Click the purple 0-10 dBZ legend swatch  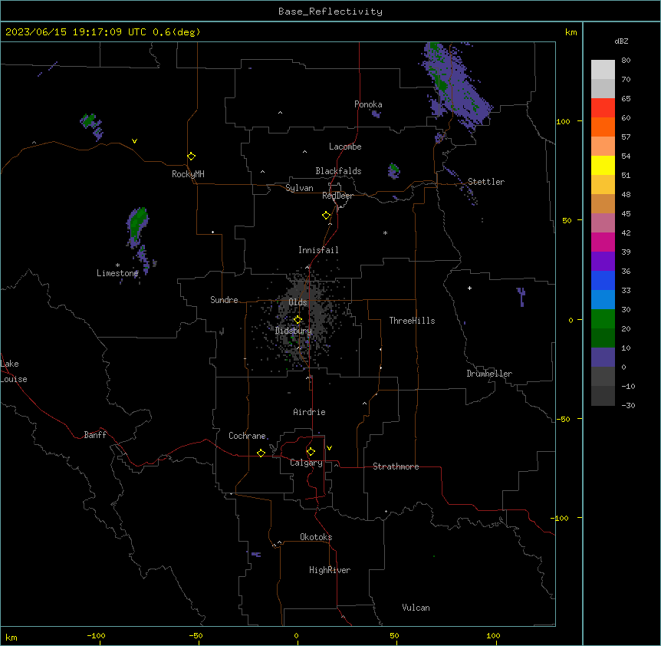pyautogui.click(x=603, y=358)
